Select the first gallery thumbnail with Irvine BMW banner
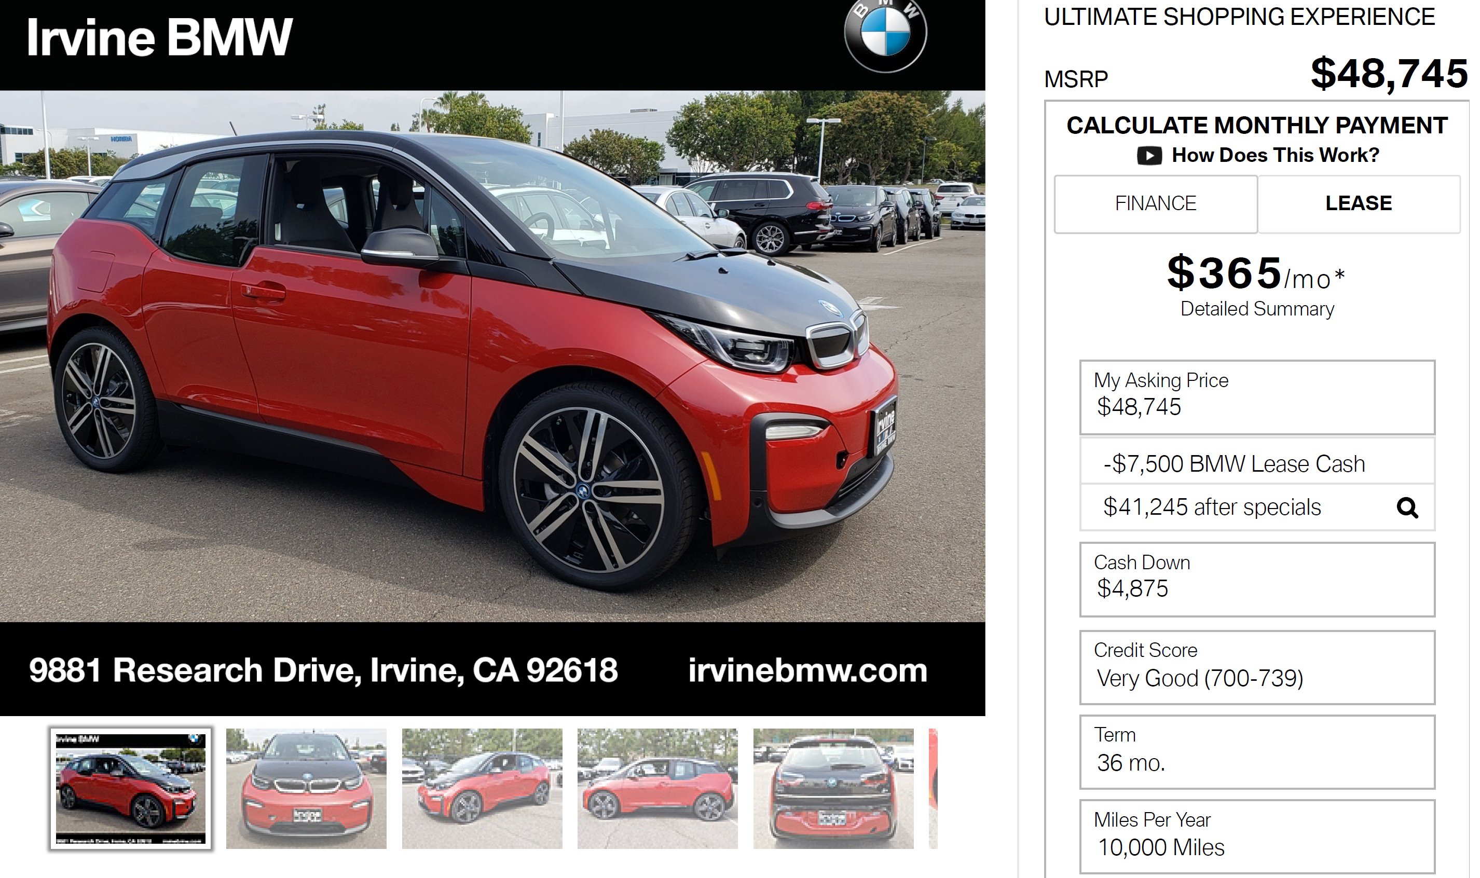1480x878 pixels. click(x=130, y=789)
